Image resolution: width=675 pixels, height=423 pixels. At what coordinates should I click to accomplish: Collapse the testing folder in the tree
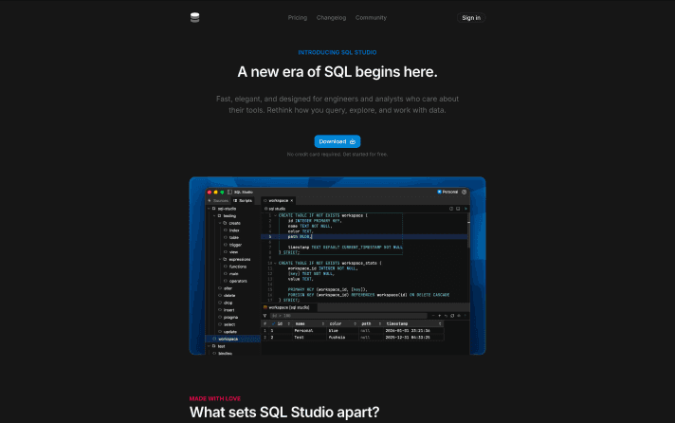pos(214,216)
